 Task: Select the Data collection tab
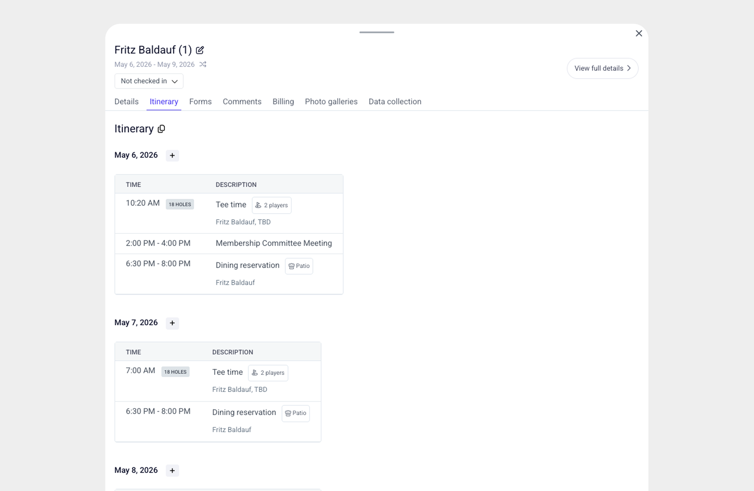pyautogui.click(x=394, y=102)
